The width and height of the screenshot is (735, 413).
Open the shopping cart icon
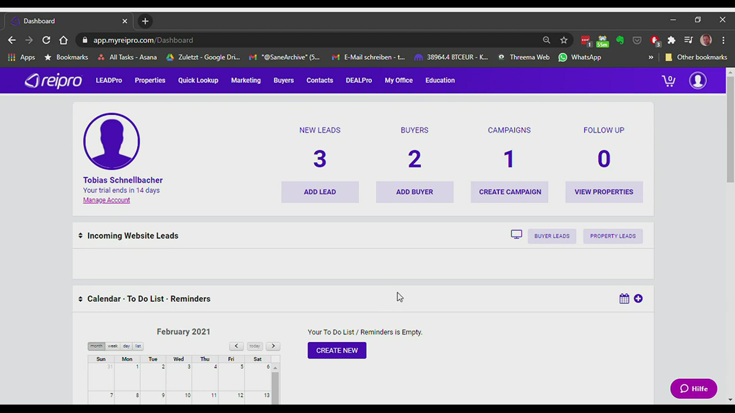pyautogui.click(x=668, y=81)
